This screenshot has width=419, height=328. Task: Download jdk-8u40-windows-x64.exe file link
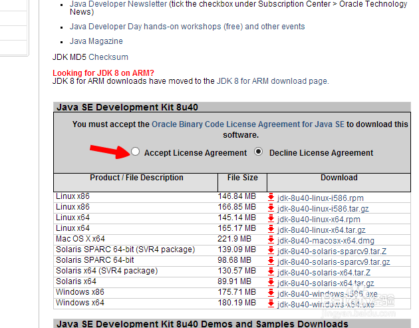tap(326, 305)
